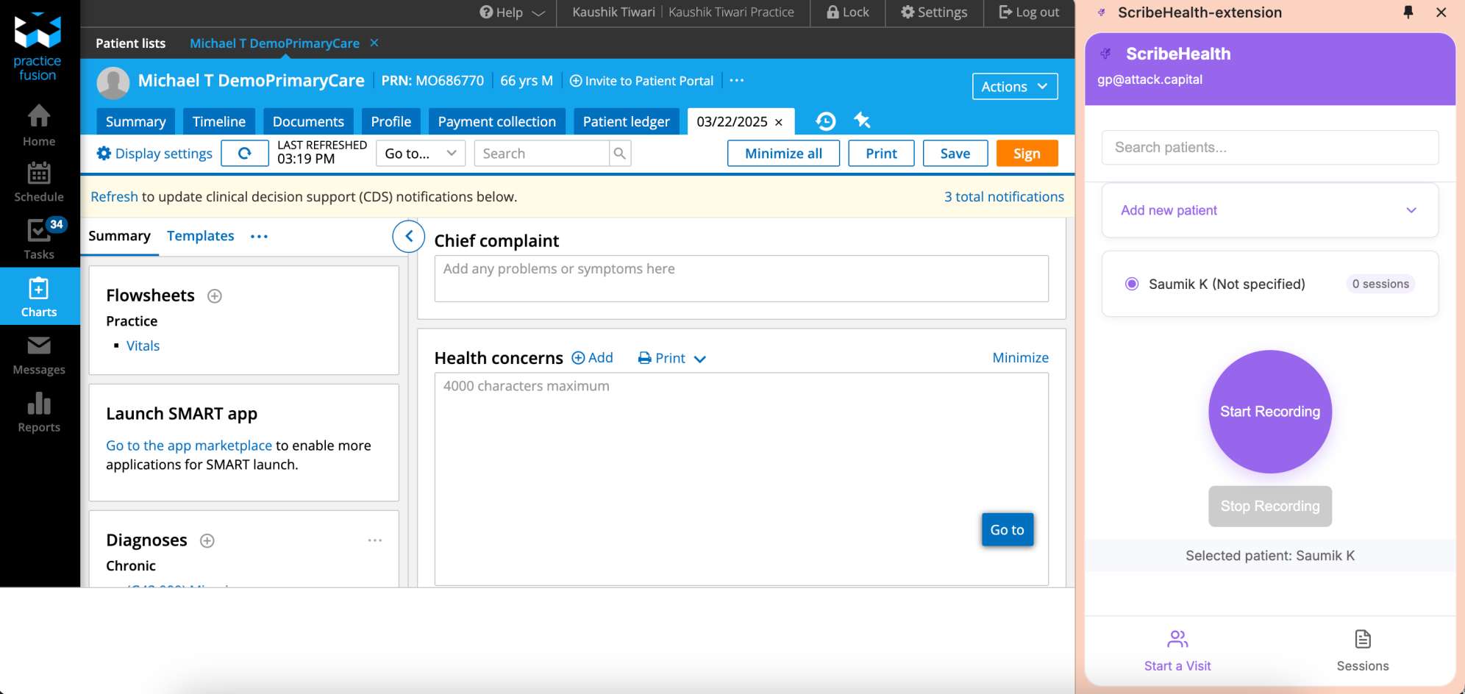The width and height of the screenshot is (1465, 694).
Task: Add a new flowsheet with plus icon
Action: pyautogui.click(x=215, y=296)
